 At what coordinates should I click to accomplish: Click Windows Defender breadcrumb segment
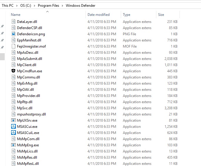click(x=81, y=6)
